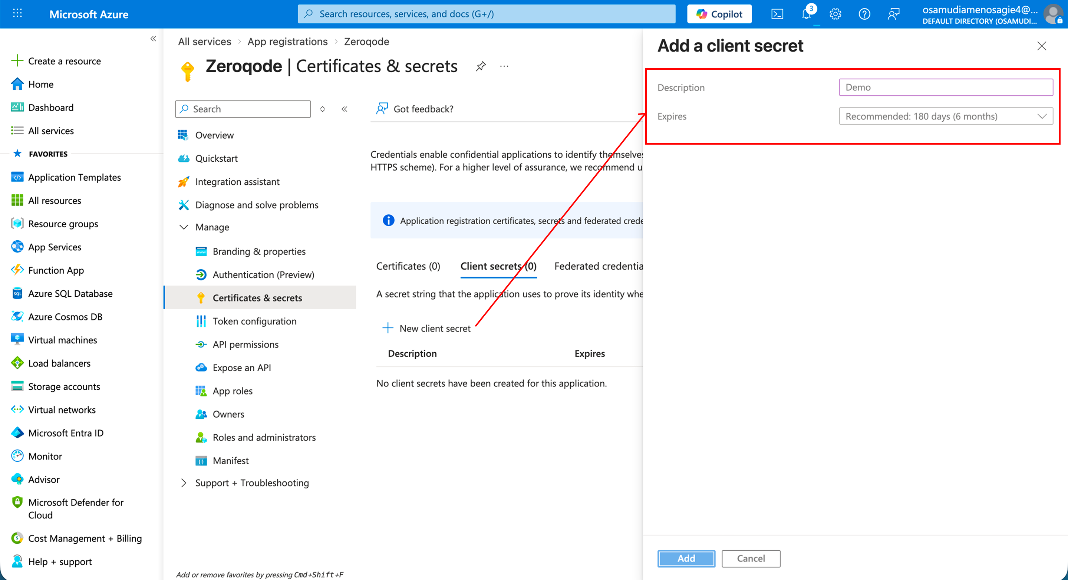
Task: Collapse the left portal sidebar
Action: [153, 39]
